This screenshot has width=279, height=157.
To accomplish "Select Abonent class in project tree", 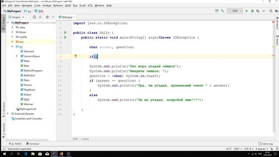I will [x=29, y=51].
